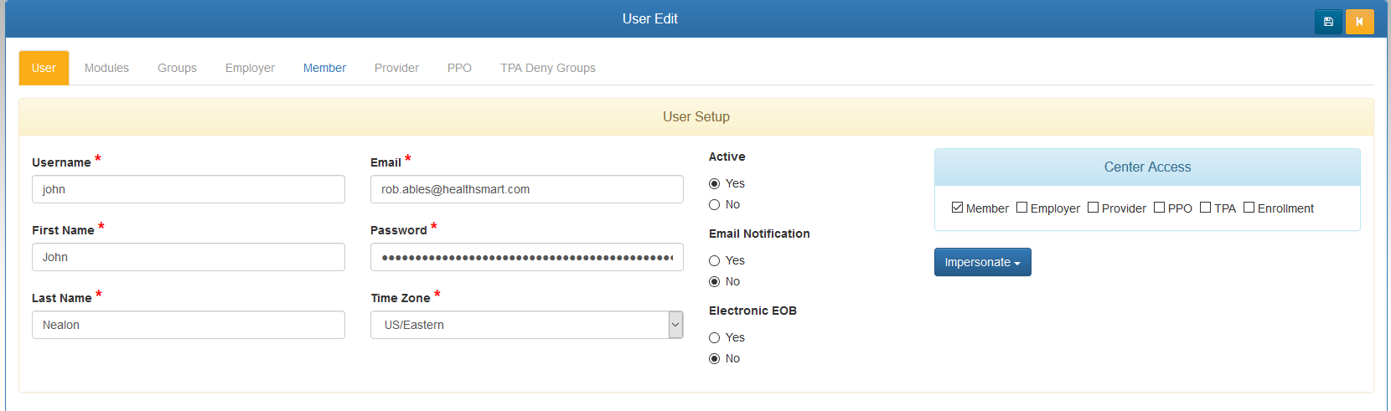Check the Employer center access box
Viewport: 1391px width, 411px height.
click(x=1021, y=208)
